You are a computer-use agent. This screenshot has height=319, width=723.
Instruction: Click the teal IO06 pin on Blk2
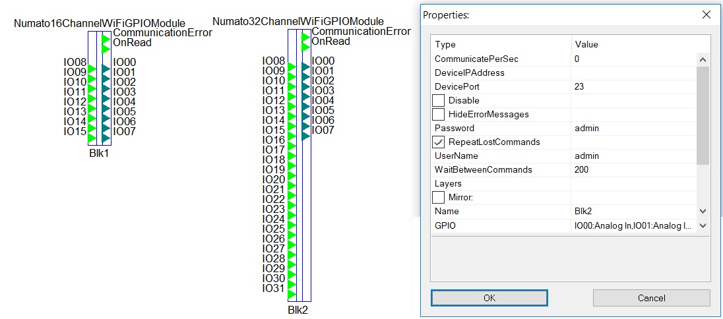[305, 126]
